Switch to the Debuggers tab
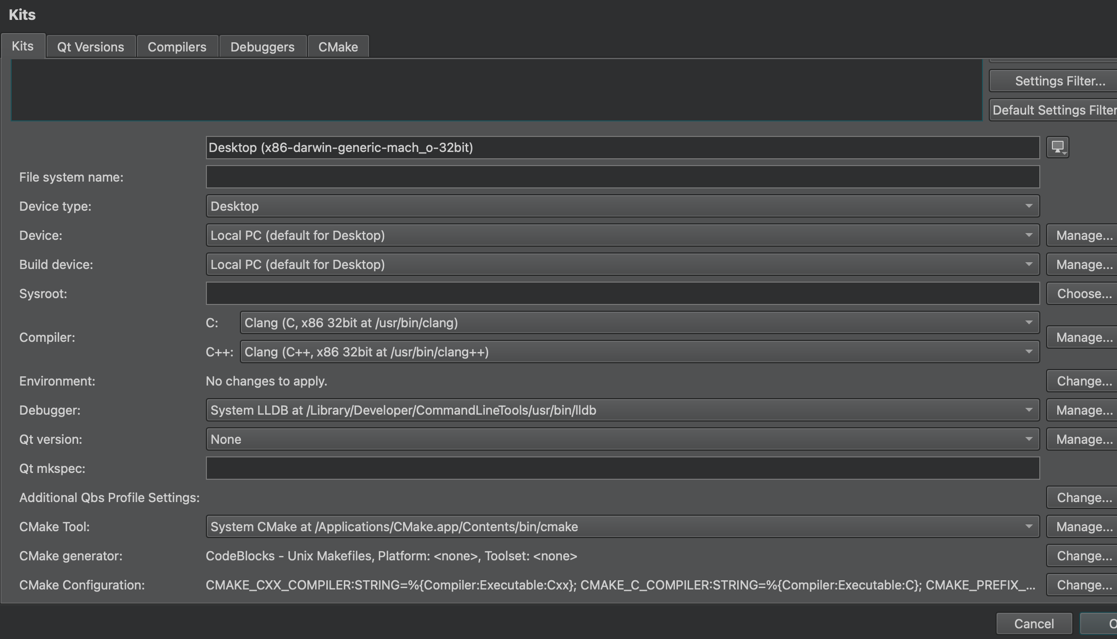Screen dimensions: 1117x639 point(263,47)
